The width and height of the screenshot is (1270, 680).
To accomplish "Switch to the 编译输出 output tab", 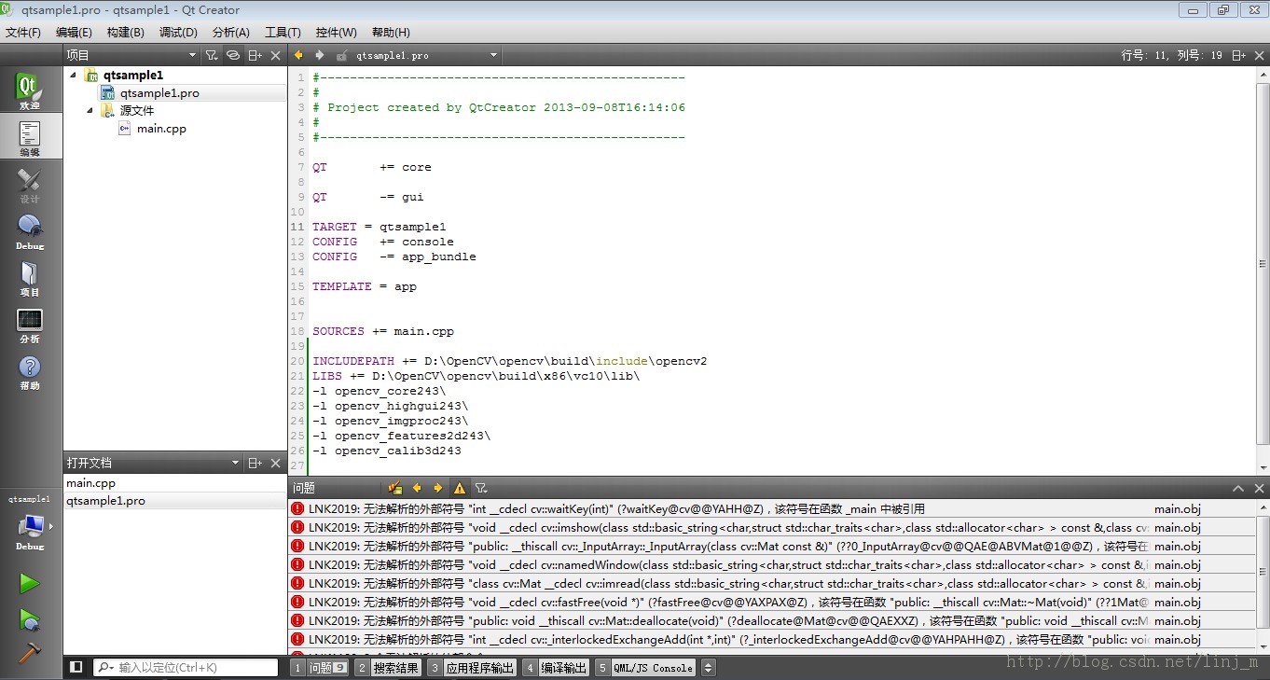I will click(x=563, y=668).
